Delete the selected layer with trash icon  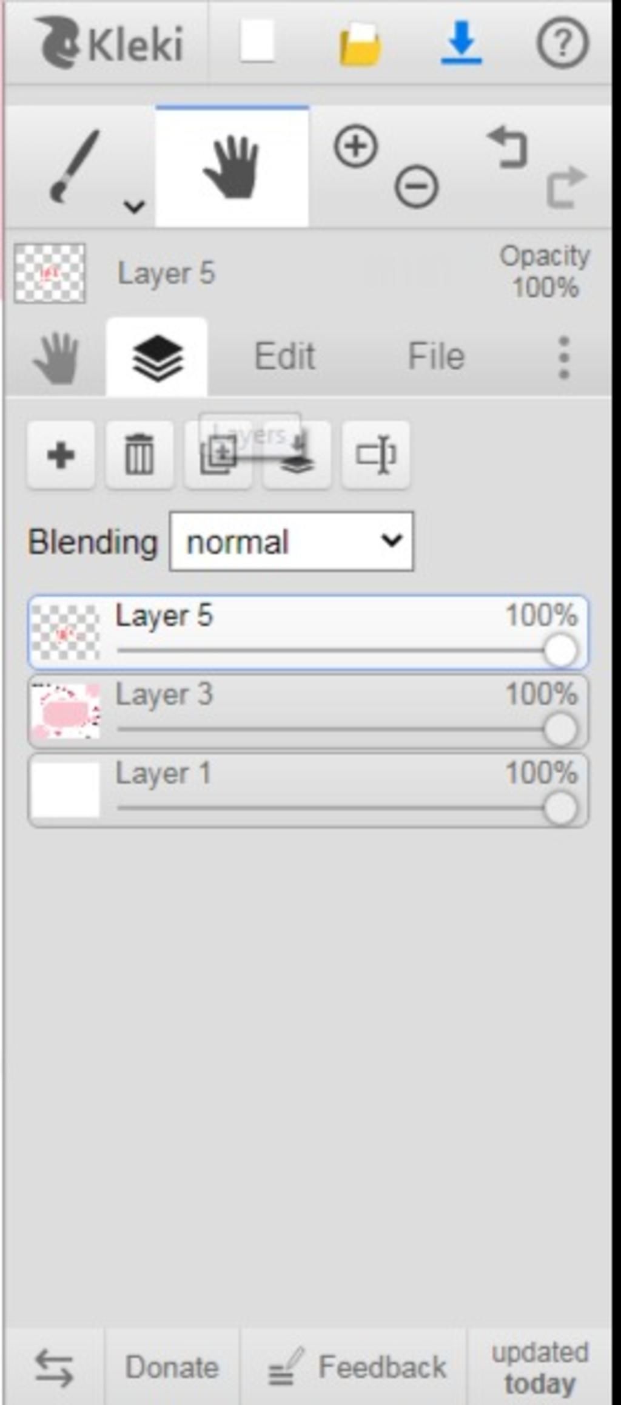pos(139,455)
